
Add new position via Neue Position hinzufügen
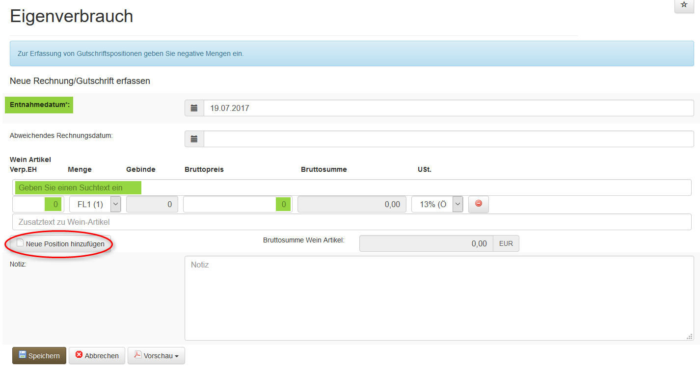point(61,244)
